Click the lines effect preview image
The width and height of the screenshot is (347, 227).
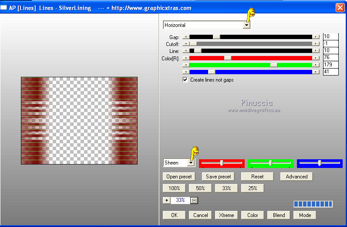pyautogui.click(x=79, y=121)
